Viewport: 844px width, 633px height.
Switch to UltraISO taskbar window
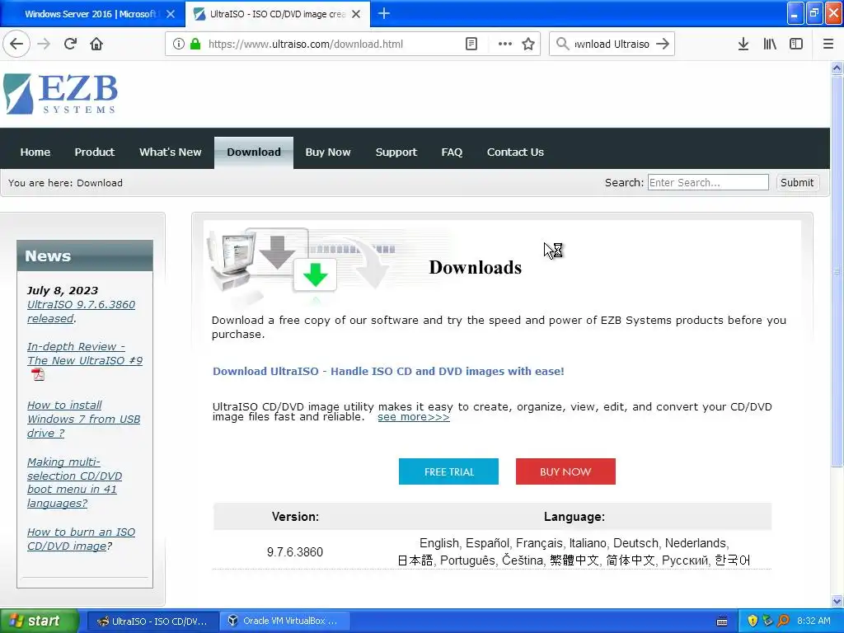152,621
